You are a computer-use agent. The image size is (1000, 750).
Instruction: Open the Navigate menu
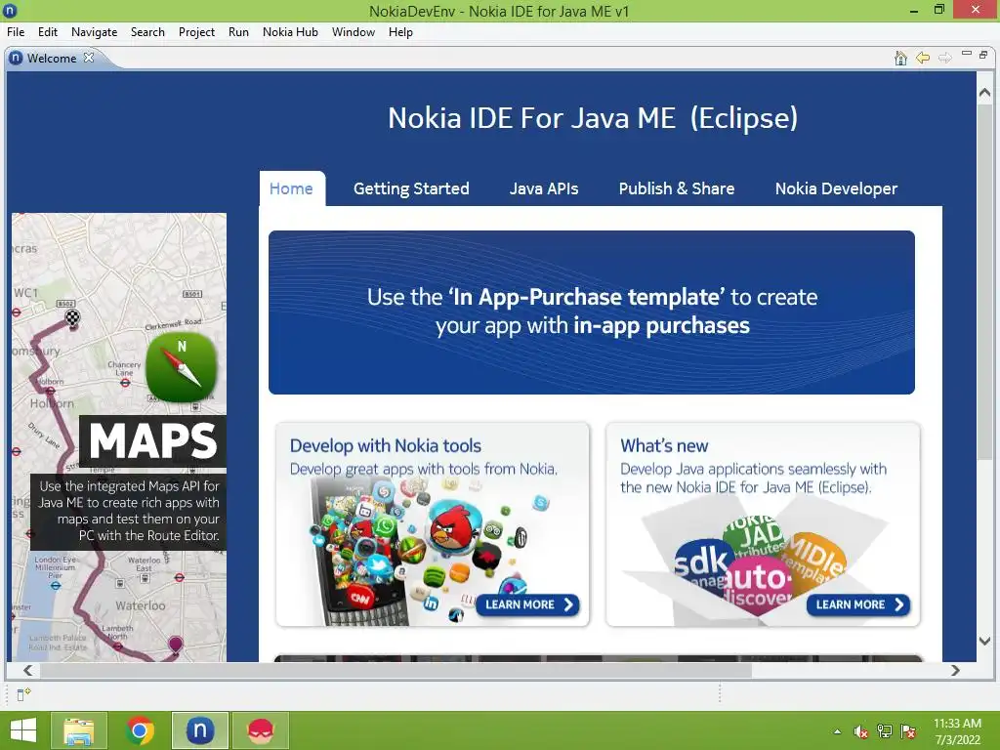click(x=95, y=32)
